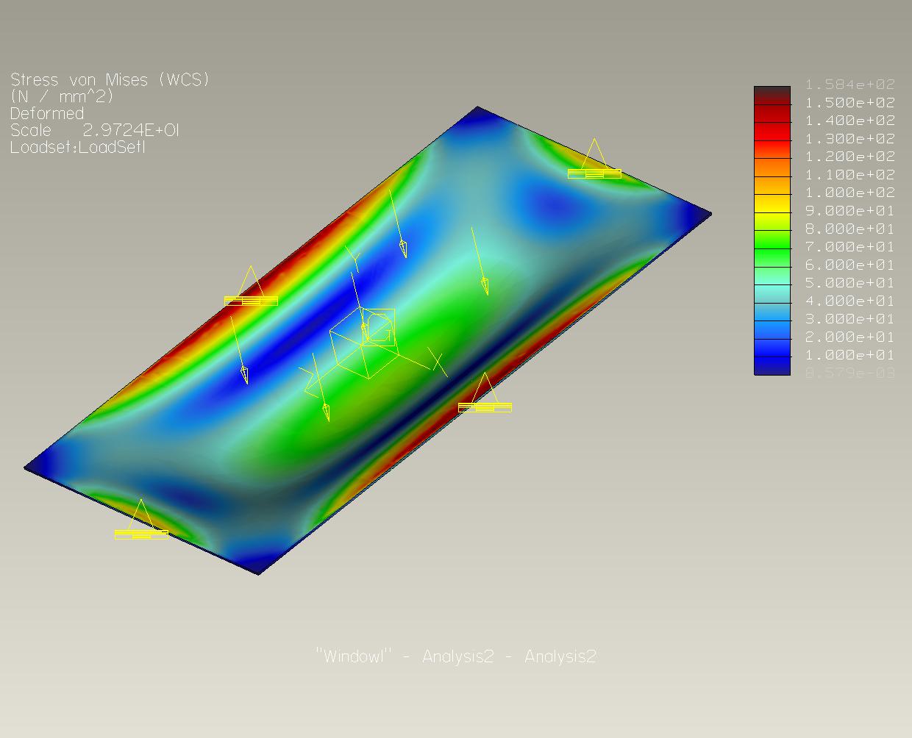912x738 pixels.
Task: Click the legend value 6.000e+01
Action: pos(850,265)
